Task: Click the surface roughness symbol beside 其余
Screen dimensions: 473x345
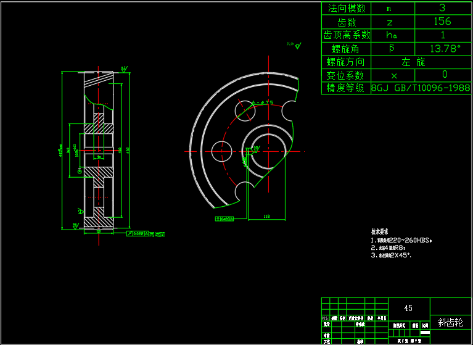Action: coord(298,45)
